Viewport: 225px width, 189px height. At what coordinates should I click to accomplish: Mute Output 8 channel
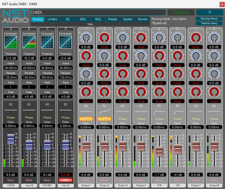214,180
